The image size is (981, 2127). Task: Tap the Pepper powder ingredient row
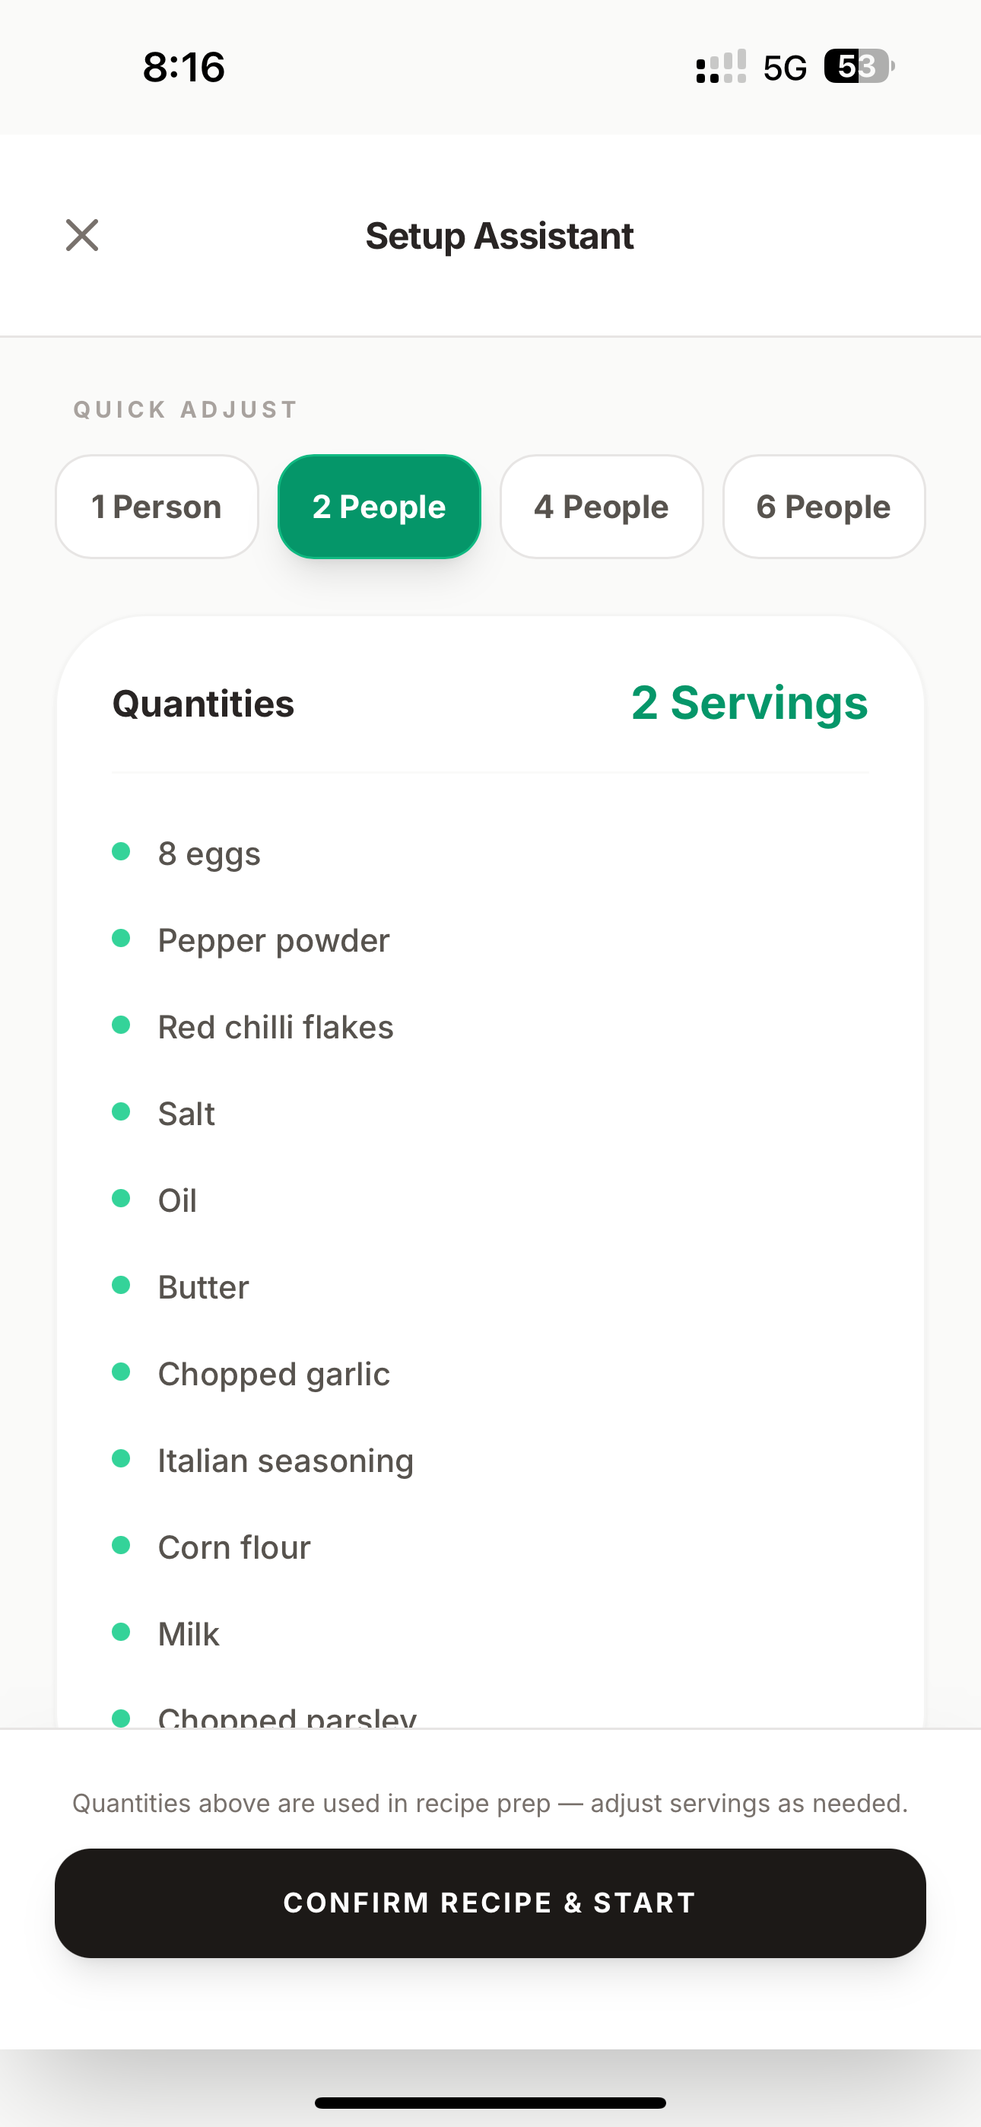pyautogui.click(x=490, y=940)
